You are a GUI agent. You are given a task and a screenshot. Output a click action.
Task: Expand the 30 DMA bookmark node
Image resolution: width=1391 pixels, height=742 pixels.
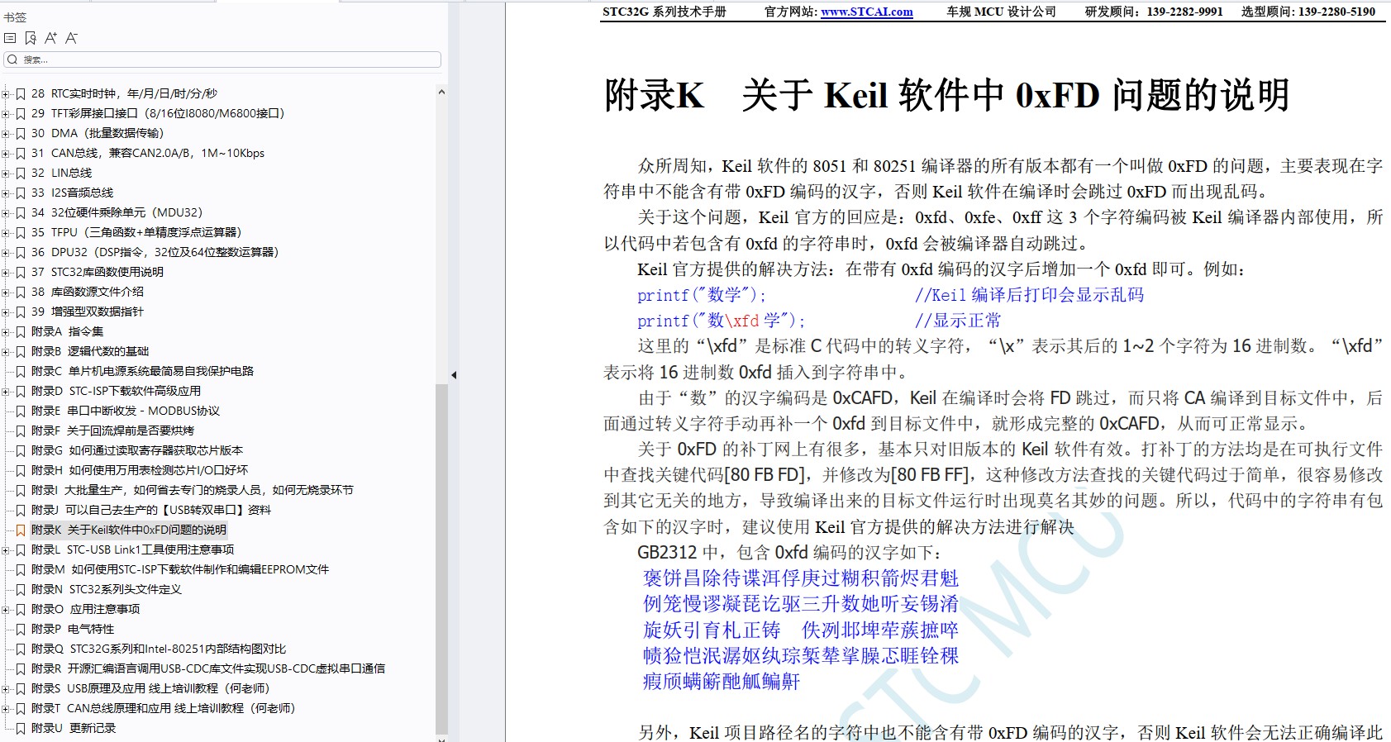[x=6, y=133]
